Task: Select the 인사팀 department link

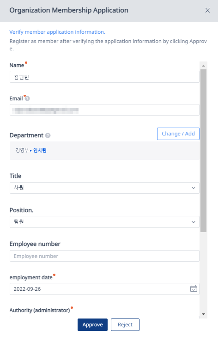Action: pyautogui.click(x=40, y=150)
